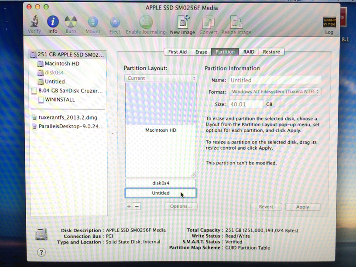Create a New Image from toolbar

[x=183, y=22]
